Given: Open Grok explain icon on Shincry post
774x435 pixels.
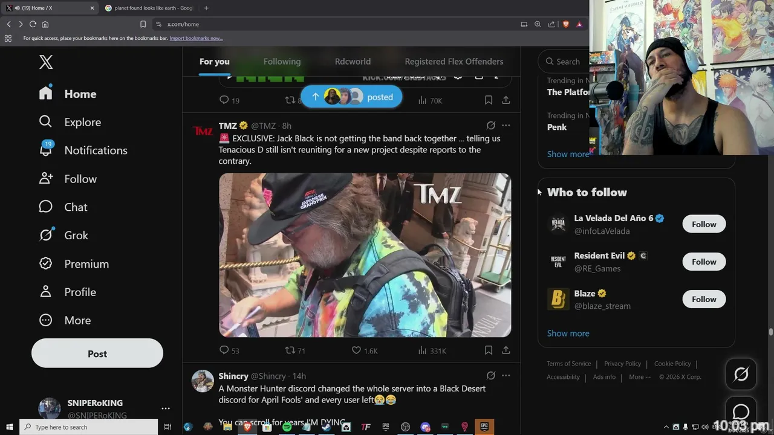Looking at the screenshot, I should (x=491, y=375).
